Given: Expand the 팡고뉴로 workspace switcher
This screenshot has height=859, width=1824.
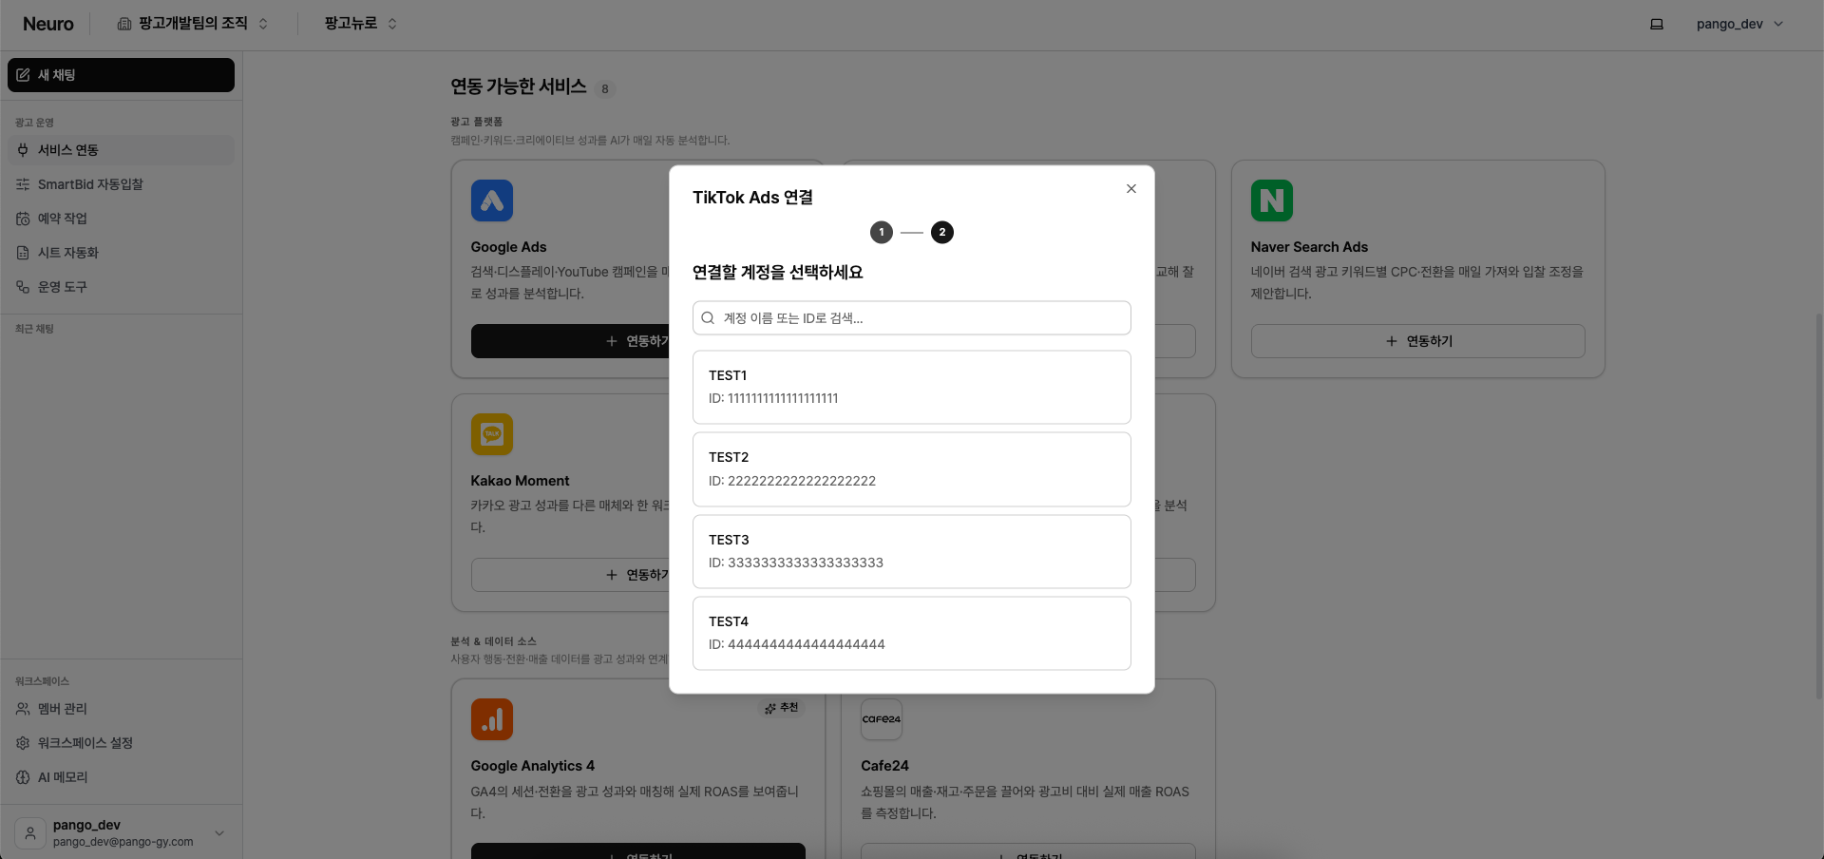Looking at the screenshot, I should [360, 24].
